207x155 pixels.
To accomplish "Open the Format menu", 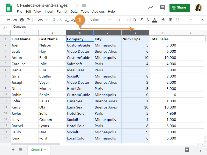I will [x=62, y=12].
